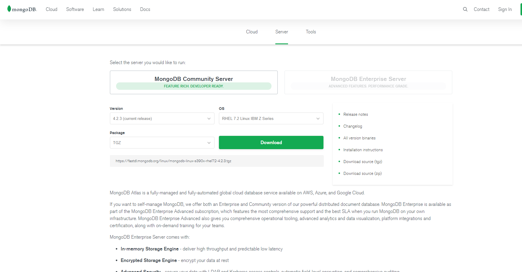Click 'Select the server you would like to run:' text
This screenshot has width=522, height=272.
(x=148, y=63)
